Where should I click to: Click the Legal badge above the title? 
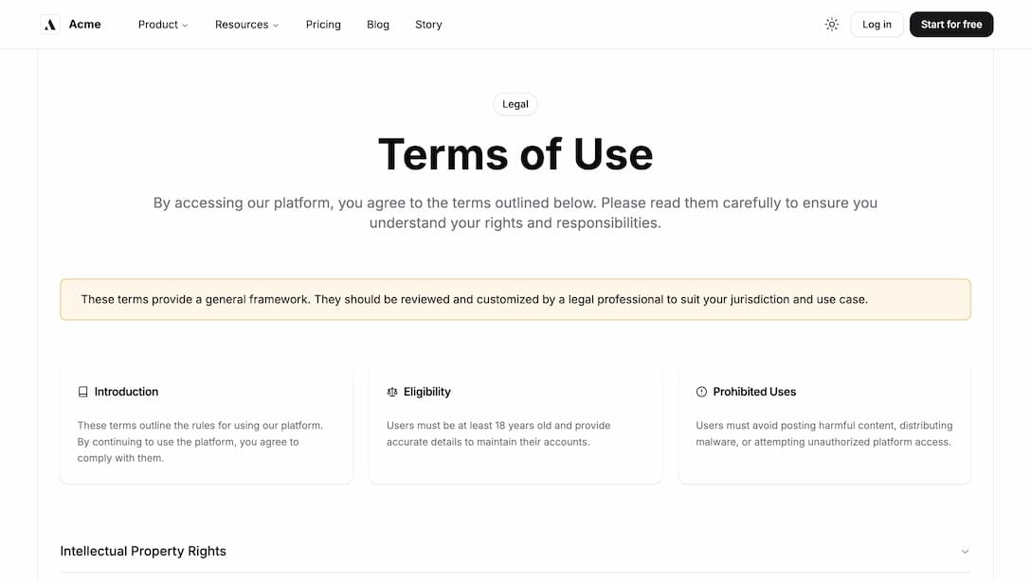pyautogui.click(x=515, y=104)
